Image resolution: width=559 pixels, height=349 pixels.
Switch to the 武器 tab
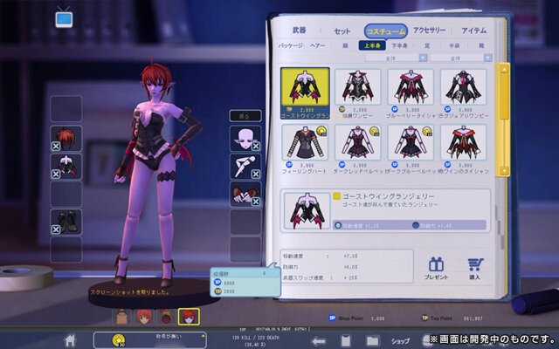(x=299, y=31)
